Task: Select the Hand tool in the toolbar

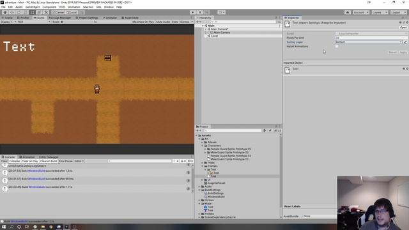Action: 5,12
